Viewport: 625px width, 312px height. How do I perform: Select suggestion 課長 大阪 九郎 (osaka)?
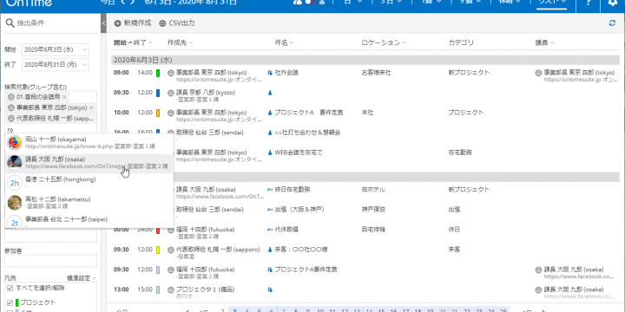pos(89,163)
